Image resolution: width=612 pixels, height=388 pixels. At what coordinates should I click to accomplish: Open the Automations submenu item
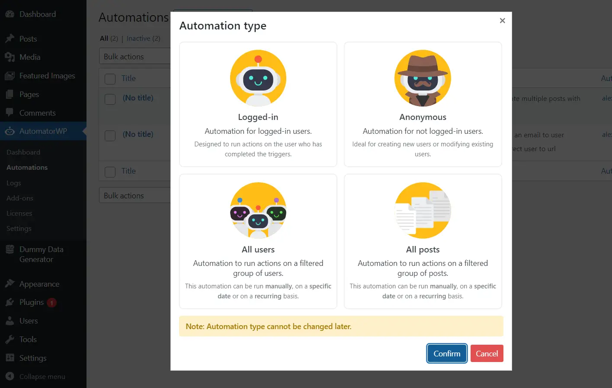[x=27, y=168]
